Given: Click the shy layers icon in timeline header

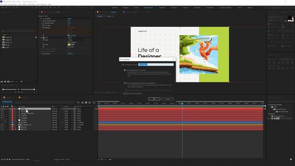Looking at the screenshot, I should coord(83,102).
